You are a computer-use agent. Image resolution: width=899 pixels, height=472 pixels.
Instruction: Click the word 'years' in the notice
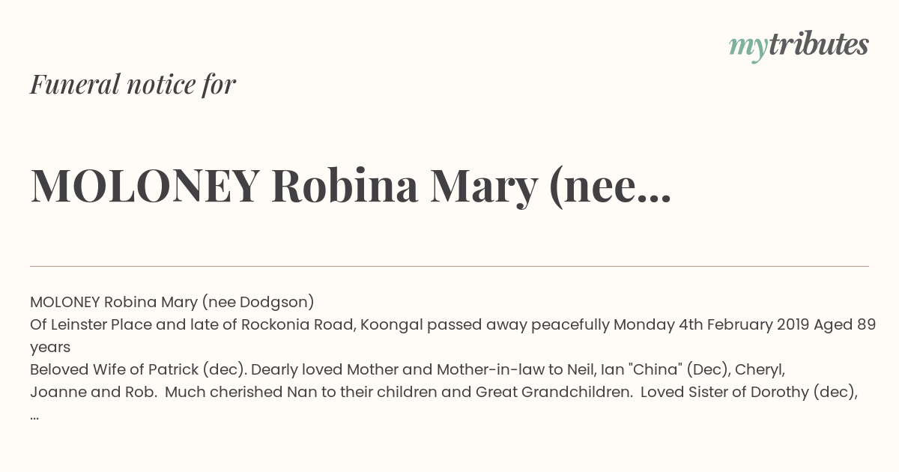[x=50, y=348]
